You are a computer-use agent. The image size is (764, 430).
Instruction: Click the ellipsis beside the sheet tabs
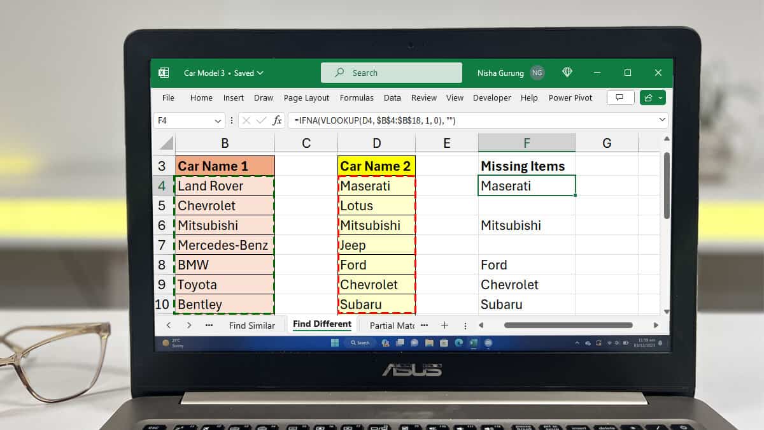209,325
